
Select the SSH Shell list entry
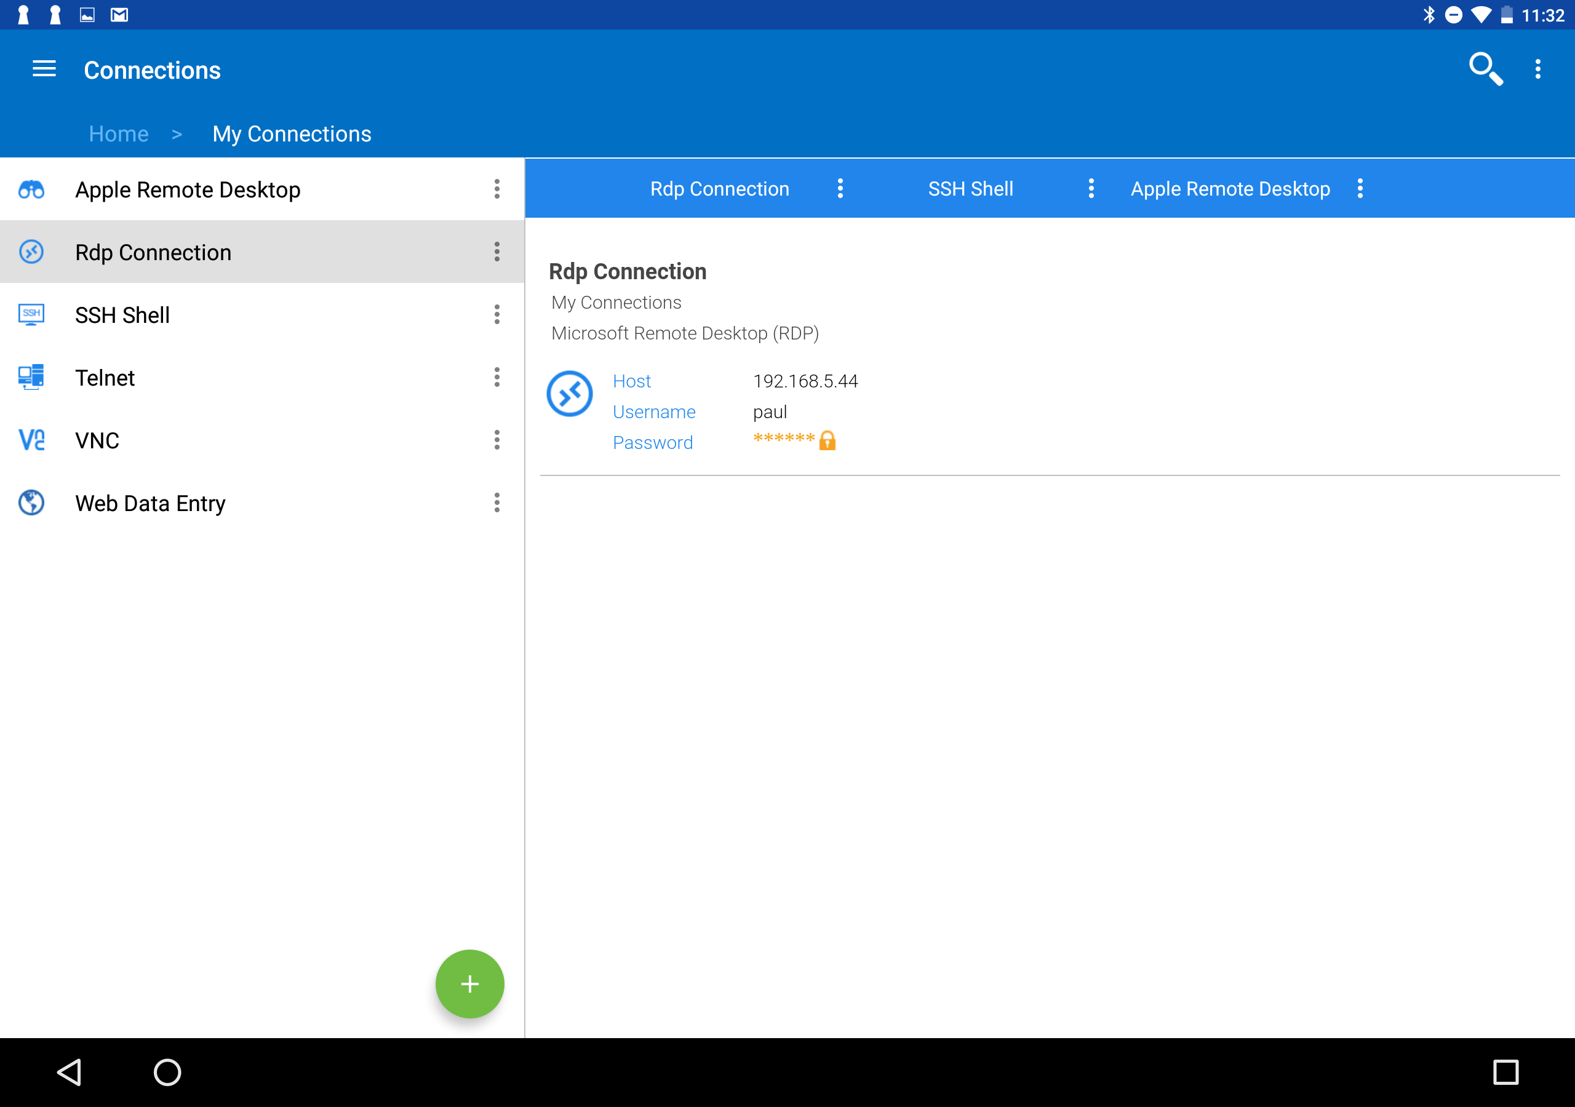click(x=262, y=315)
